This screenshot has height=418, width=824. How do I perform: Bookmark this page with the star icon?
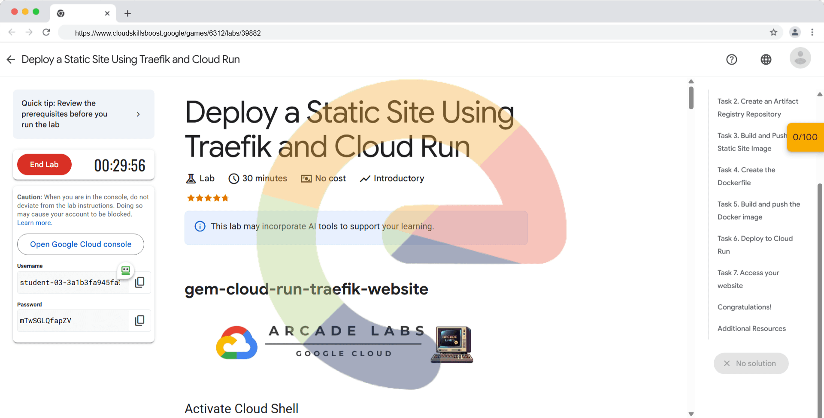click(x=773, y=33)
